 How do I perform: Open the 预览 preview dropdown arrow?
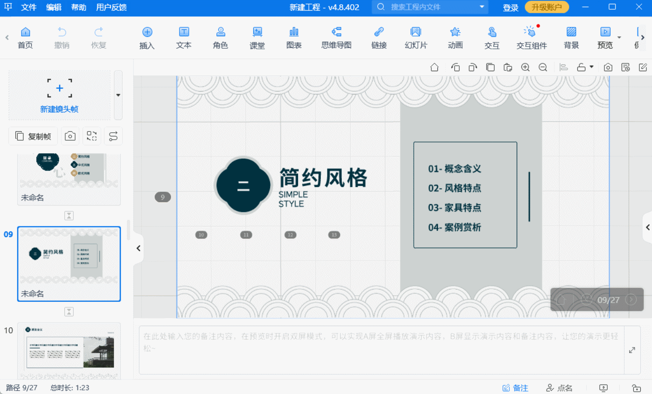pos(619,38)
